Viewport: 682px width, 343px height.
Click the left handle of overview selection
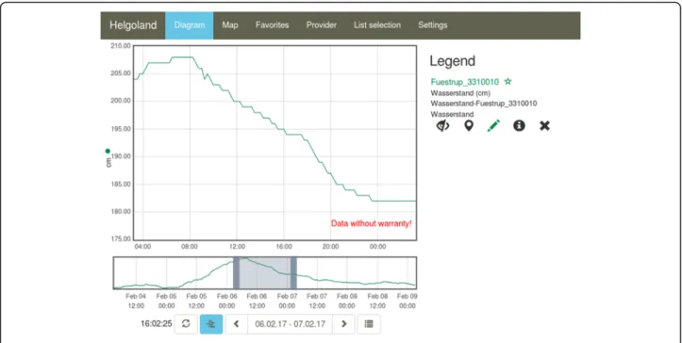pyautogui.click(x=236, y=273)
